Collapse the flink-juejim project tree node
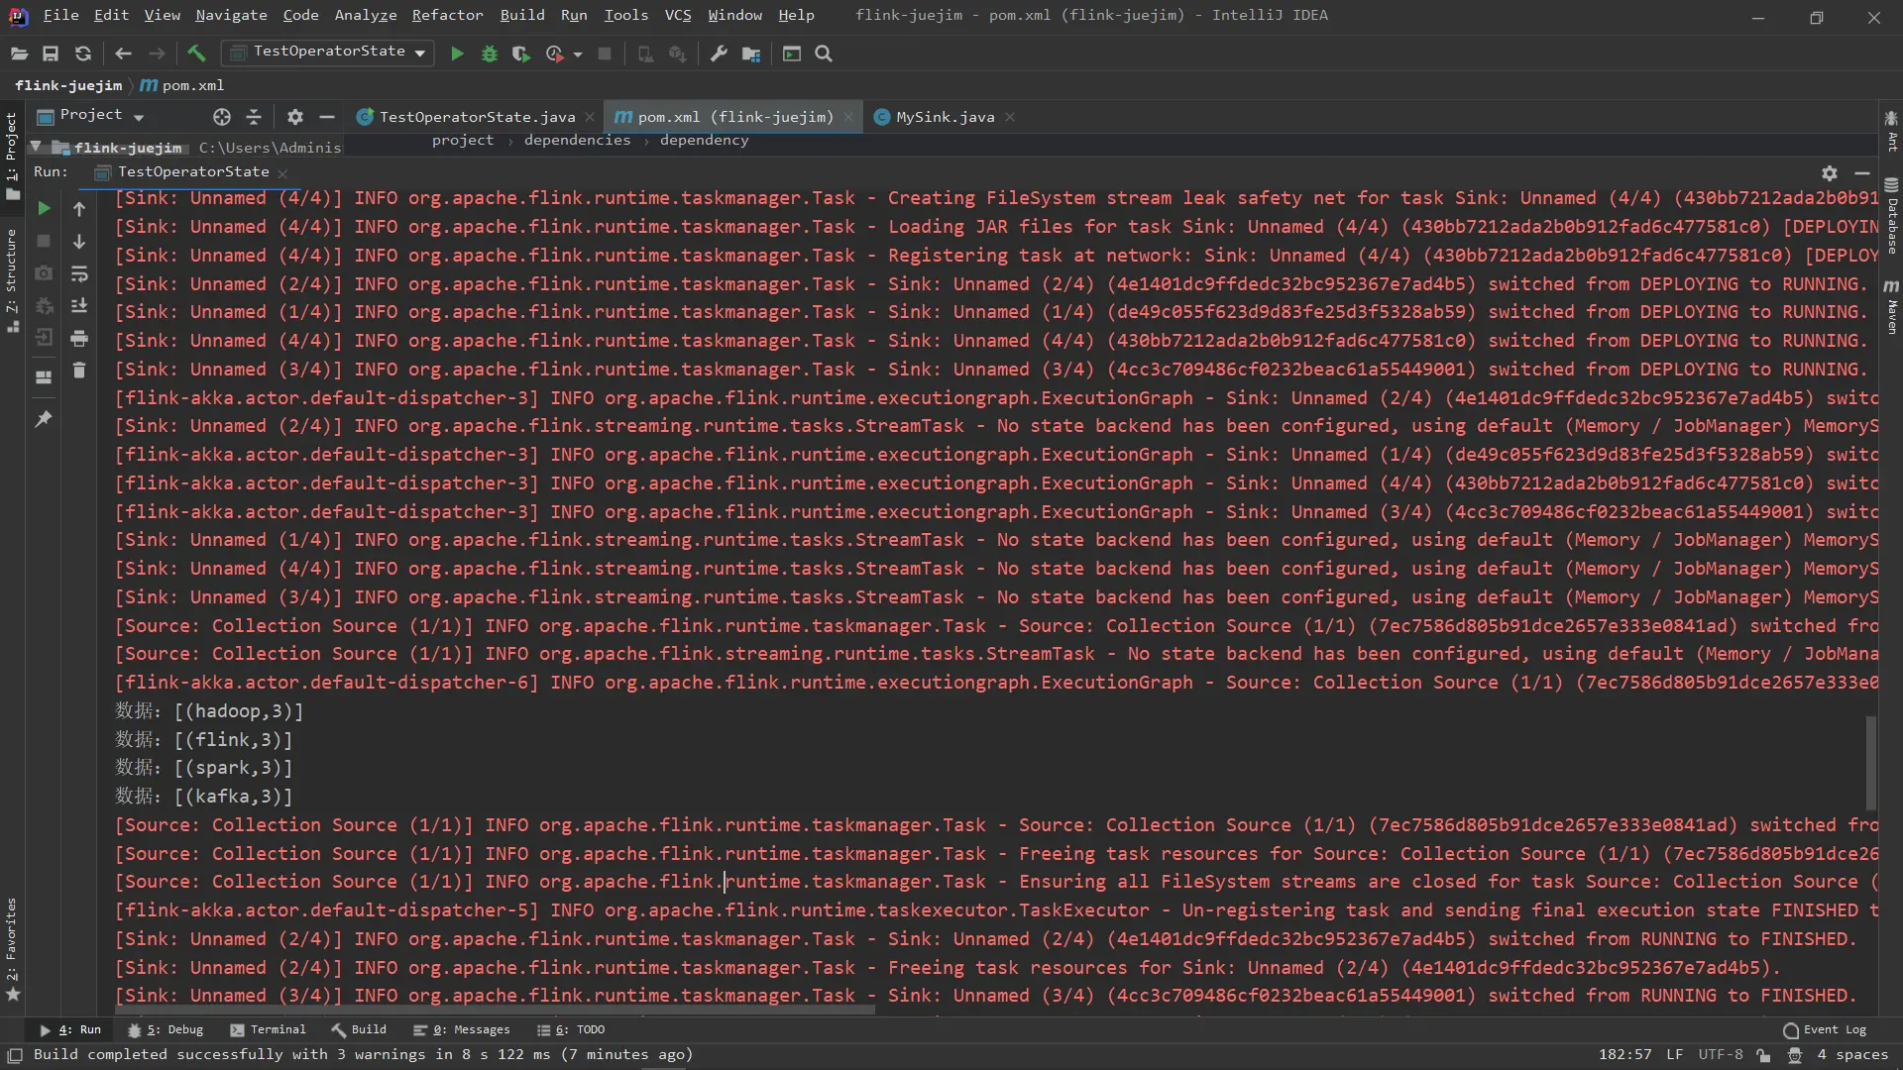This screenshot has width=1903, height=1070. pos(36,147)
